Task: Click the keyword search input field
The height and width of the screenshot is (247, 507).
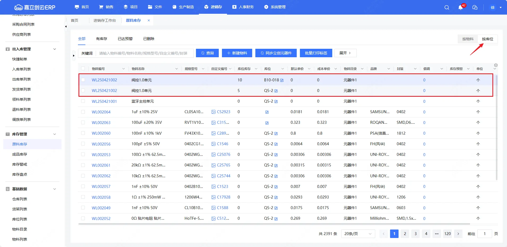Action: [x=145, y=53]
